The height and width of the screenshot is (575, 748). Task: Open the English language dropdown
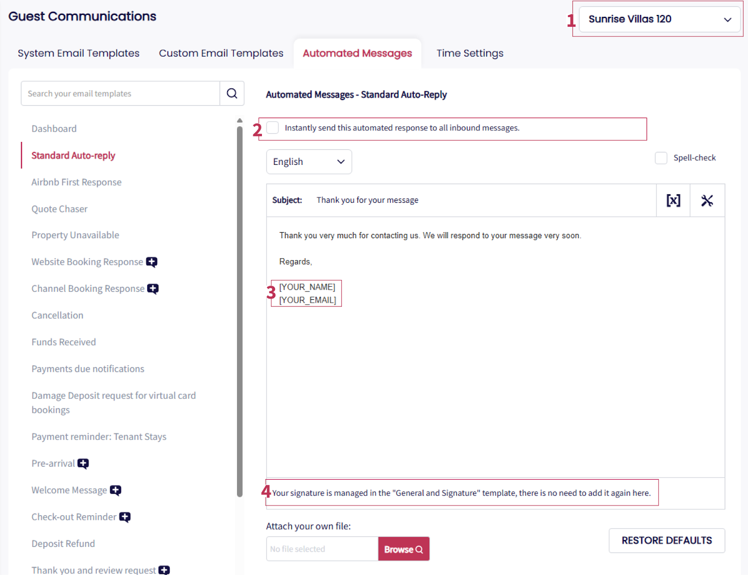(309, 162)
